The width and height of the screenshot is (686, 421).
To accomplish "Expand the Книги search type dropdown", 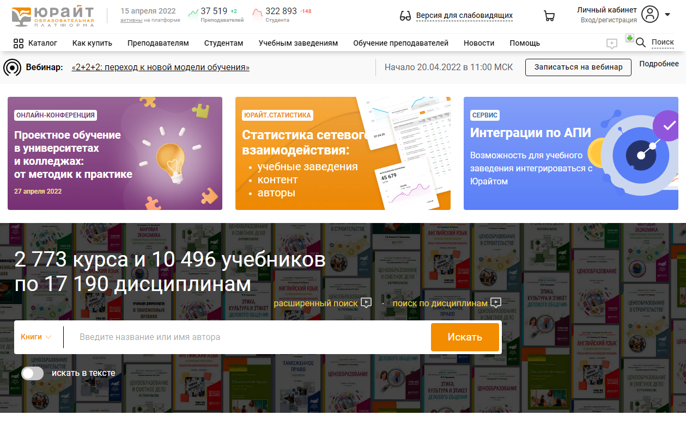I will (x=36, y=337).
